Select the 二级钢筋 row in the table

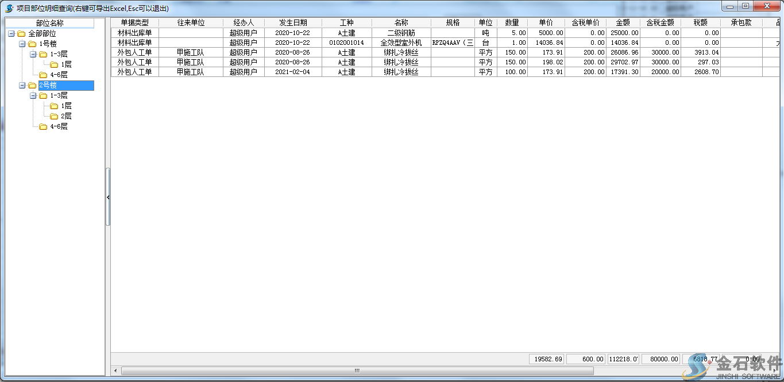pos(401,33)
